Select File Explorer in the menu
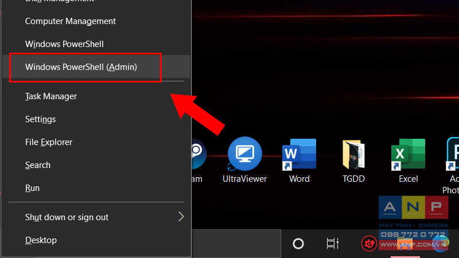459x258 pixels. [x=96, y=142]
